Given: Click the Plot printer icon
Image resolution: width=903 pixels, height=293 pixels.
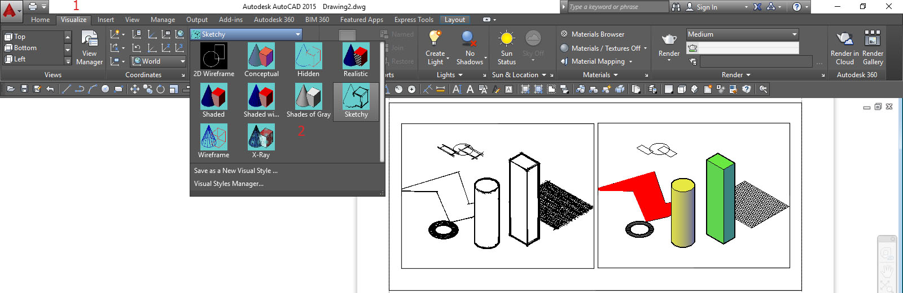Looking at the screenshot, I should [33, 7].
